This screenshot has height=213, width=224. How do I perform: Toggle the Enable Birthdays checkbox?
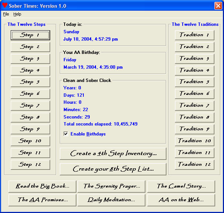coord(66,134)
